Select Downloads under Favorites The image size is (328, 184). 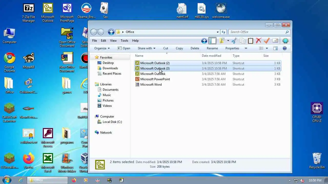click(110, 68)
